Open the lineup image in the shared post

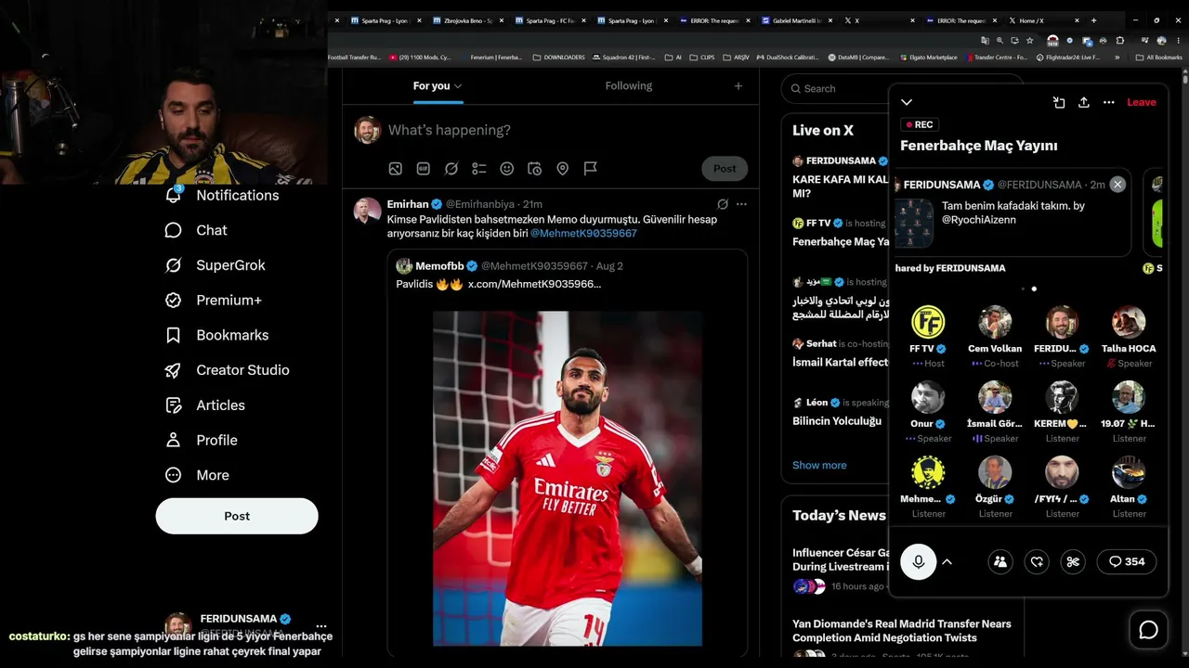tap(915, 223)
